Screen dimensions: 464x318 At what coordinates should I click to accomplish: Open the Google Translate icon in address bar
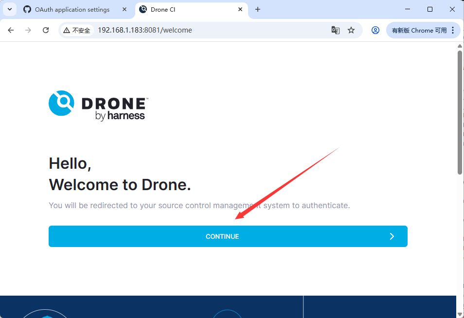point(336,30)
